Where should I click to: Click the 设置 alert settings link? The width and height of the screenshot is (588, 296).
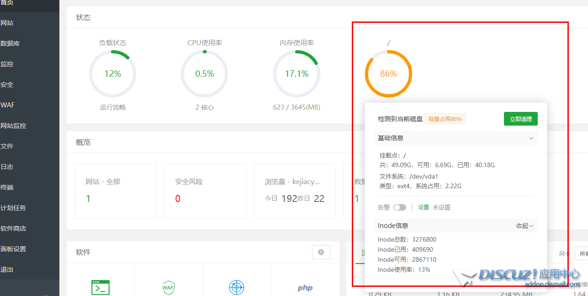pos(424,207)
